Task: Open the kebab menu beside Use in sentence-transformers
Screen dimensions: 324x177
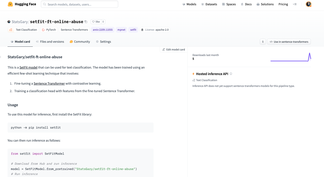Action: coord(263,41)
